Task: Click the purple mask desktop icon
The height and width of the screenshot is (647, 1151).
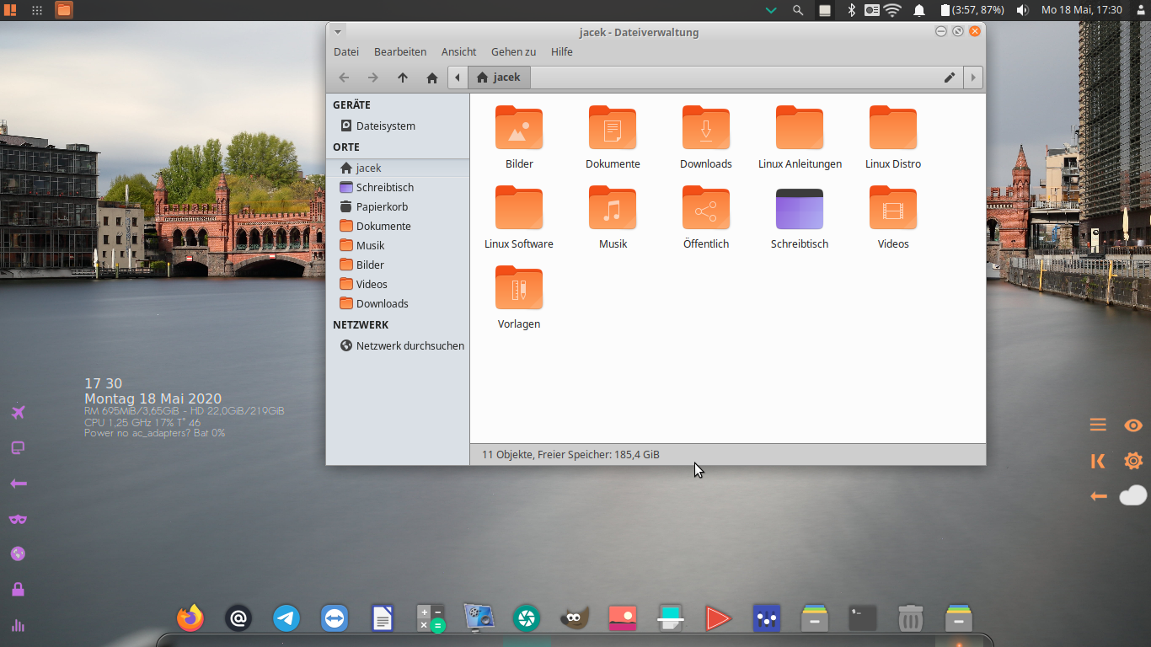Action: point(18,519)
